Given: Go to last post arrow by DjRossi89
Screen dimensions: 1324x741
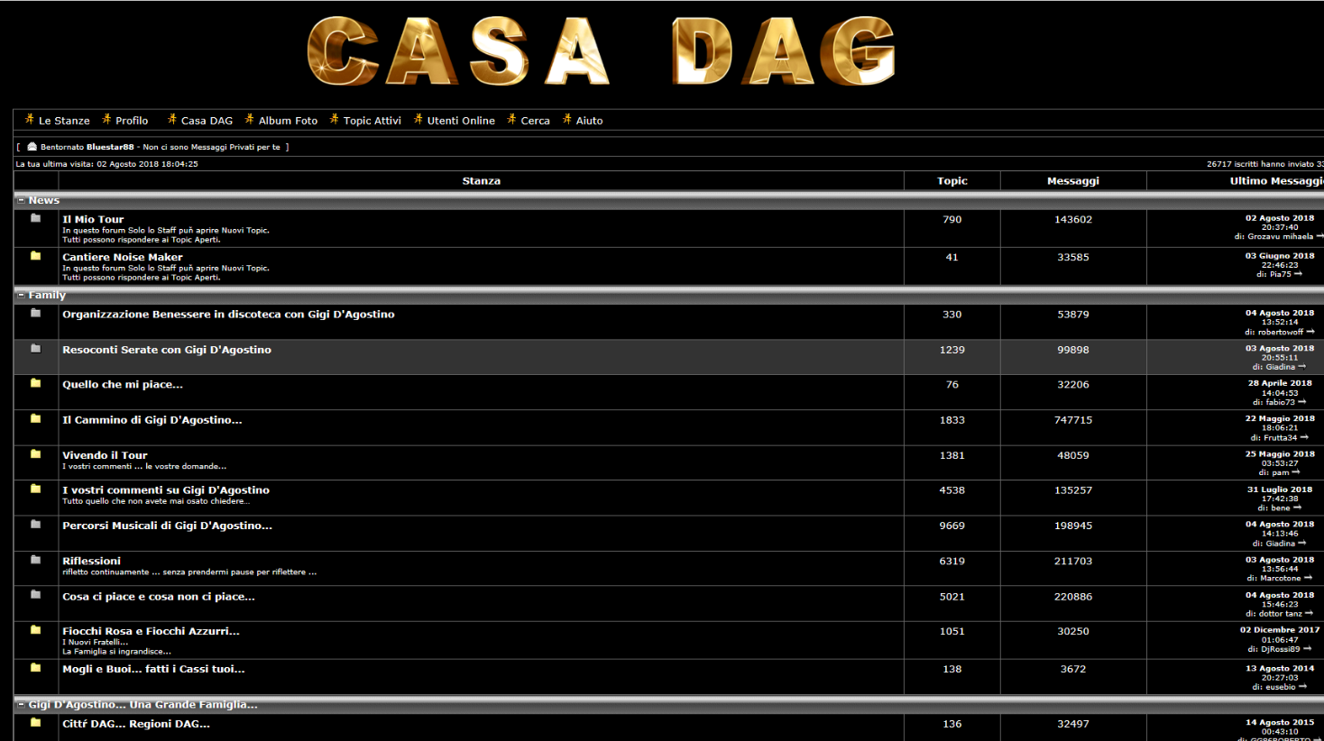Looking at the screenshot, I should pos(1307,648).
